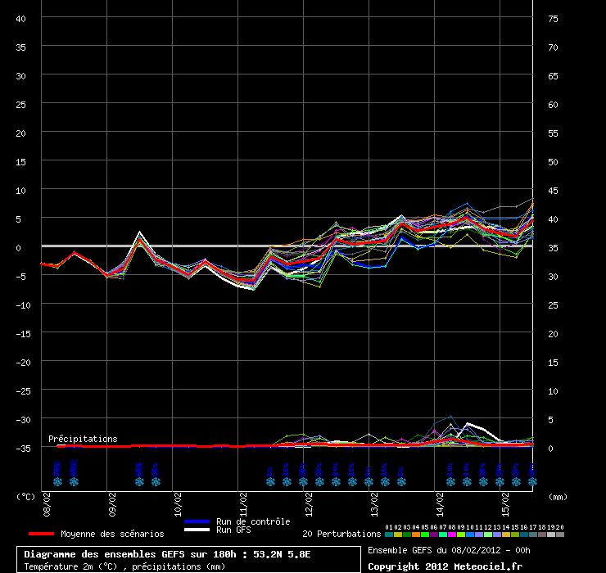Click the Ensemble GEFS du 08/02/2012 text
This screenshot has height=573, width=606.
click(x=449, y=550)
